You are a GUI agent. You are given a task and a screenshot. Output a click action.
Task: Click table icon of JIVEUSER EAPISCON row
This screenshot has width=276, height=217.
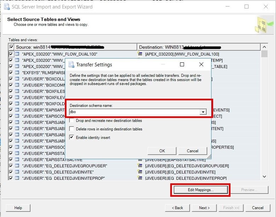pyautogui.click(x=17, y=116)
